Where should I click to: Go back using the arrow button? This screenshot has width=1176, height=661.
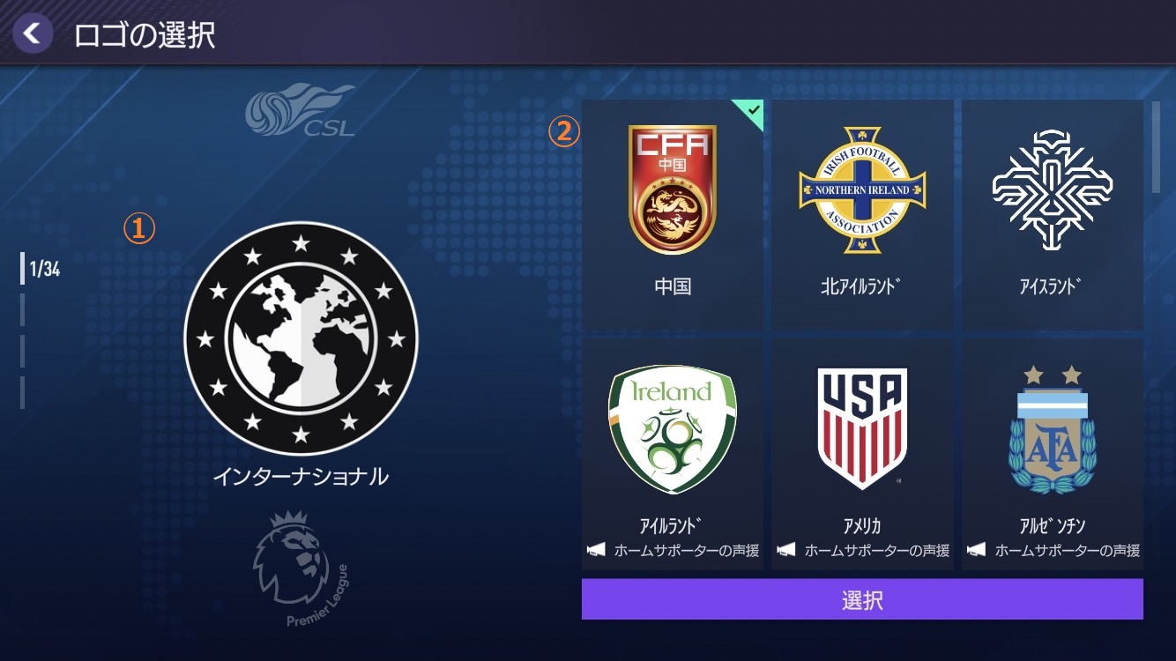(x=33, y=33)
